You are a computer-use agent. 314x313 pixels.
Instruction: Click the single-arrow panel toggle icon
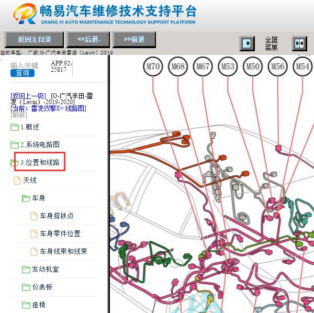pos(247,43)
